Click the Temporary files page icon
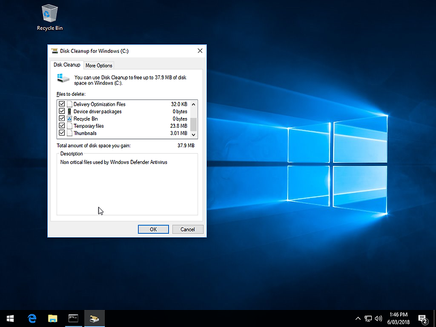436x327 pixels. click(70, 126)
